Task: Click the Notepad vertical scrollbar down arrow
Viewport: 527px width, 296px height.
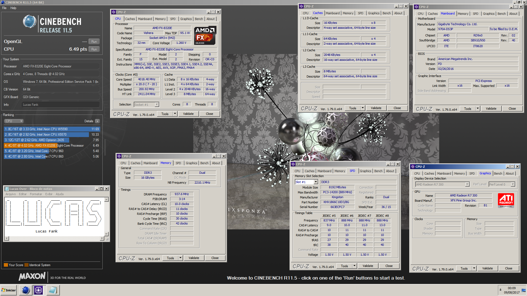Action: [x=106, y=234]
